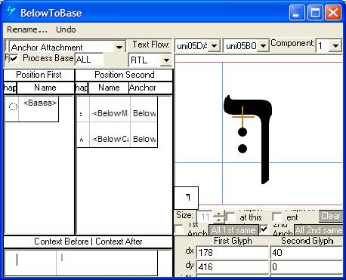Open the uni05B0 glyph dropdown
This screenshot has height=280, width=346.
coord(263,46)
